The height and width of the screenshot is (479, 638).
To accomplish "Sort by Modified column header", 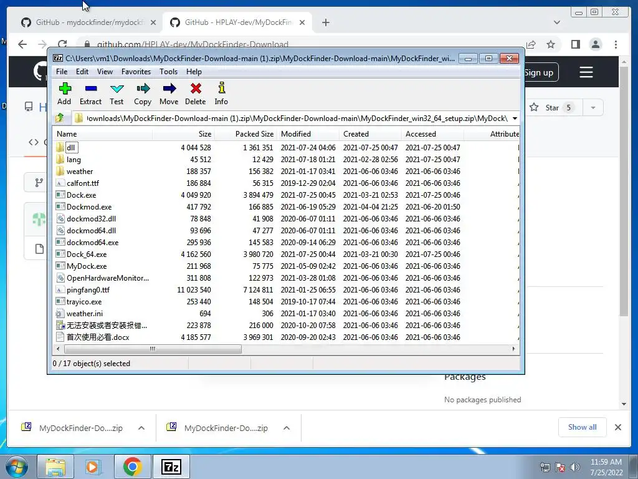I will (308, 134).
